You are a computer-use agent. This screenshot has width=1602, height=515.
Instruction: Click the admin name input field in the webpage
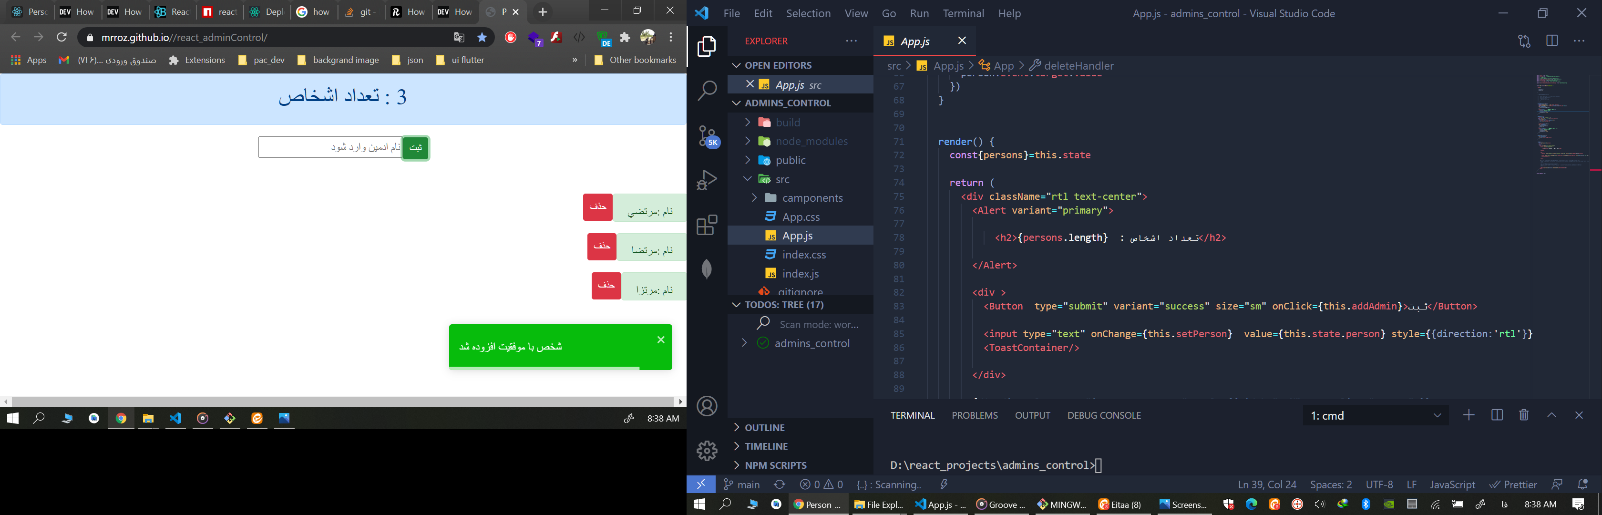pyautogui.click(x=329, y=147)
